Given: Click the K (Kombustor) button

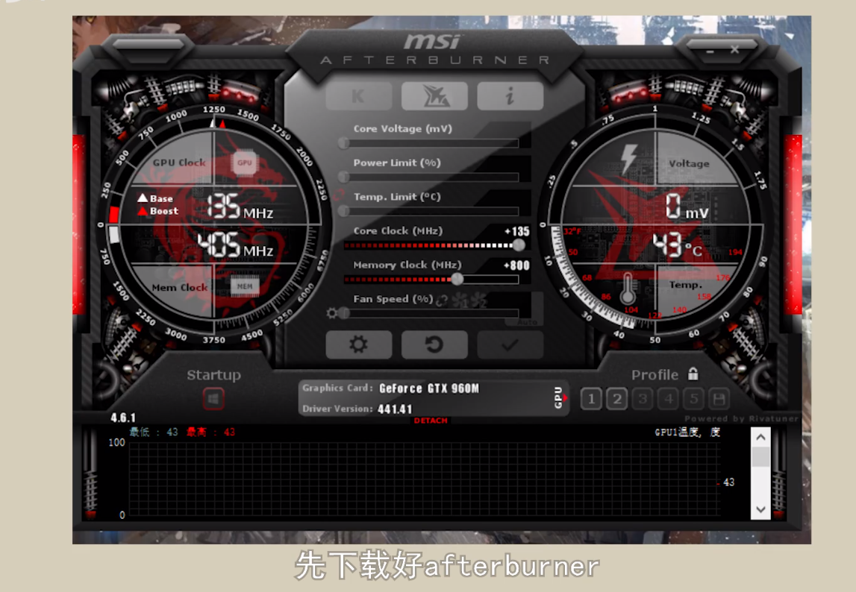Looking at the screenshot, I should tap(359, 97).
